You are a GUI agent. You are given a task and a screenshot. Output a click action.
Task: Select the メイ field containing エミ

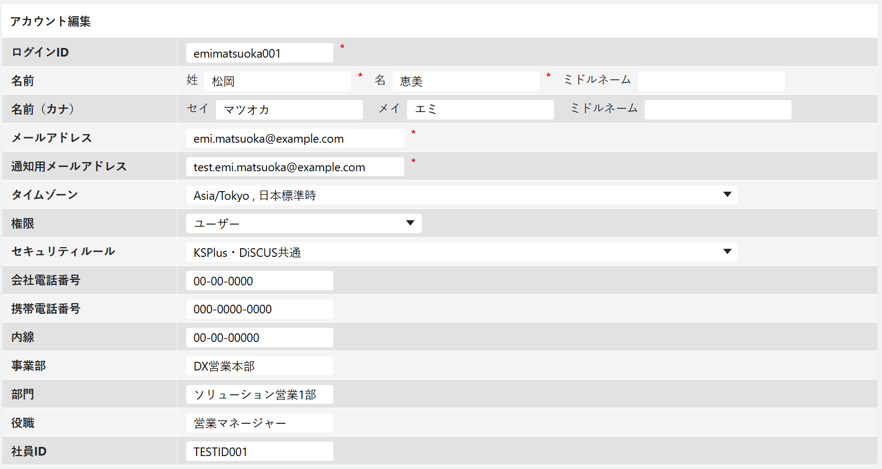click(x=480, y=110)
